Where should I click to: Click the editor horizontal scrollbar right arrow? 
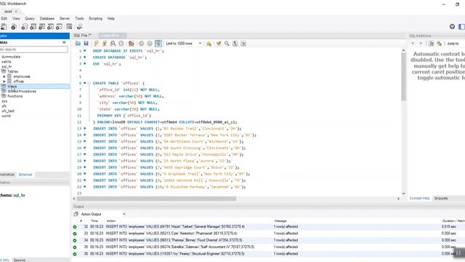(x=398, y=199)
